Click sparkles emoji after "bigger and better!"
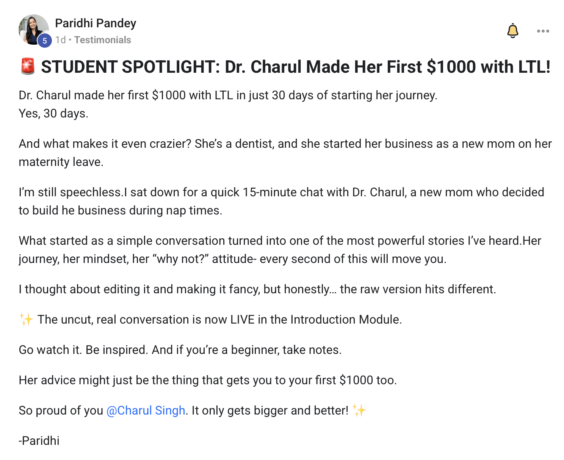564x460 pixels. click(x=359, y=410)
